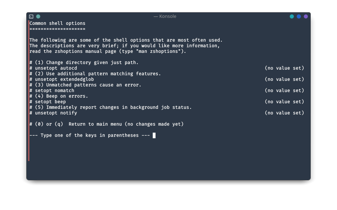Image resolution: width=337 pixels, height=210 pixels.
Task: Click "(no value set)" beside unsetopt extendedglob
Action: click(x=284, y=79)
